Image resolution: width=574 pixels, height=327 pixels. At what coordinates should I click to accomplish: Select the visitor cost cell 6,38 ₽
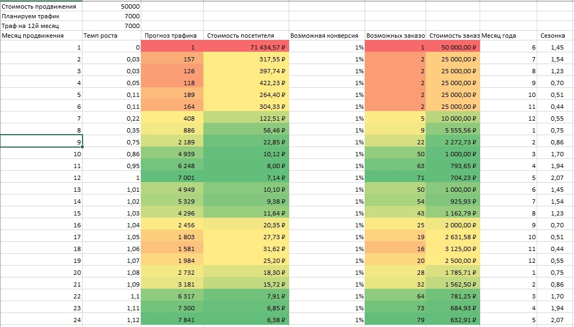point(246,320)
